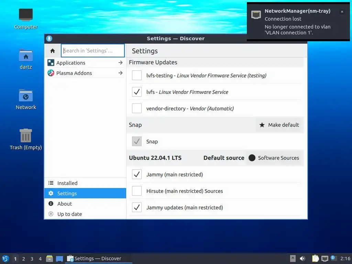Click the Applications category icon
352x264 pixels.
tap(51, 63)
